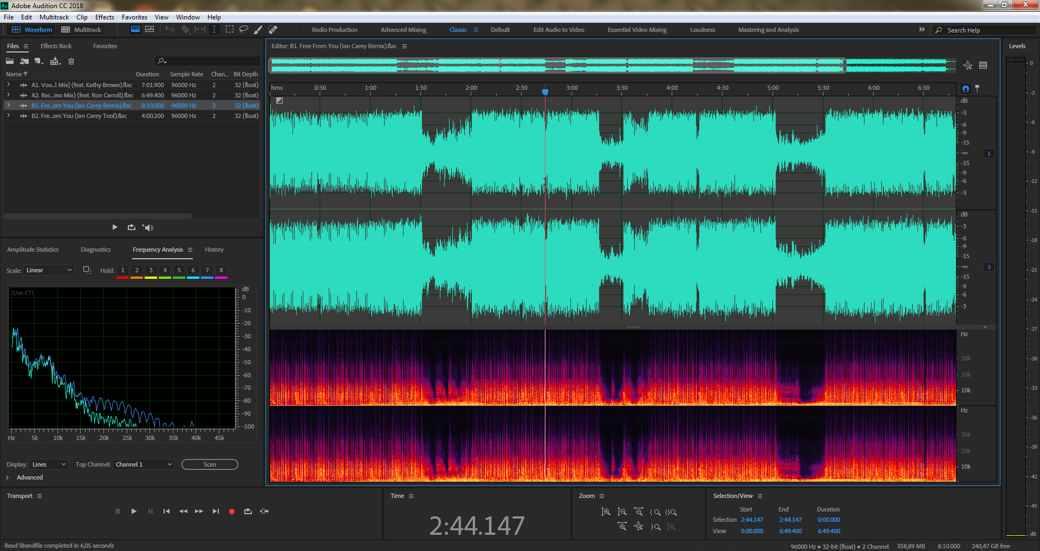Viewport: 1040px width, 551px height.
Task: Click the preview Play button in Files panel
Action: pyautogui.click(x=115, y=227)
